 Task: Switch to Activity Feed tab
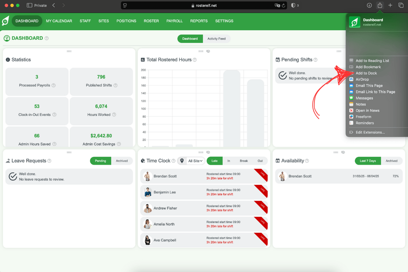tap(217, 39)
